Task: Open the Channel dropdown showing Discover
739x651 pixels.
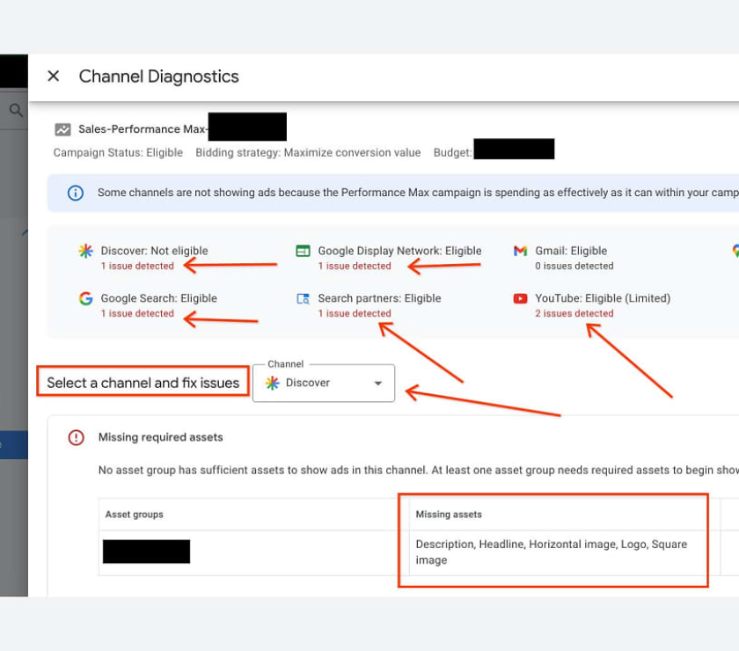Action: pyautogui.click(x=324, y=383)
